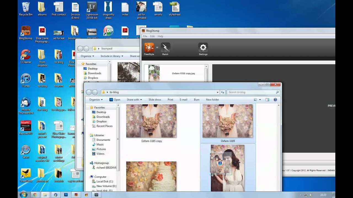Click Photoshop icon in the taskbar
Screen dimensions: 353x198
pyautogui.click(x=66, y=195)
